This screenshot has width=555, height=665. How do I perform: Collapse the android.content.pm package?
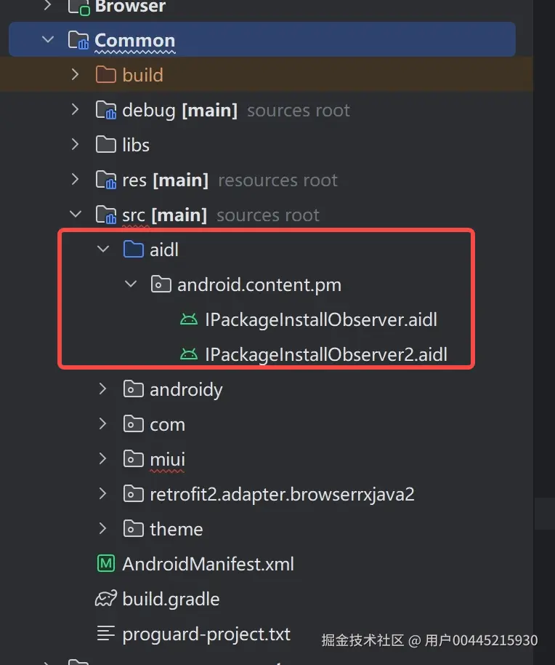click(131, 284)
